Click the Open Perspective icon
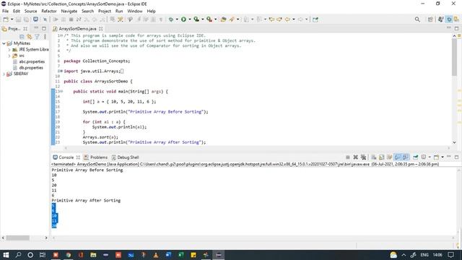This screenshot has height=260, width=462. [430, 19]
